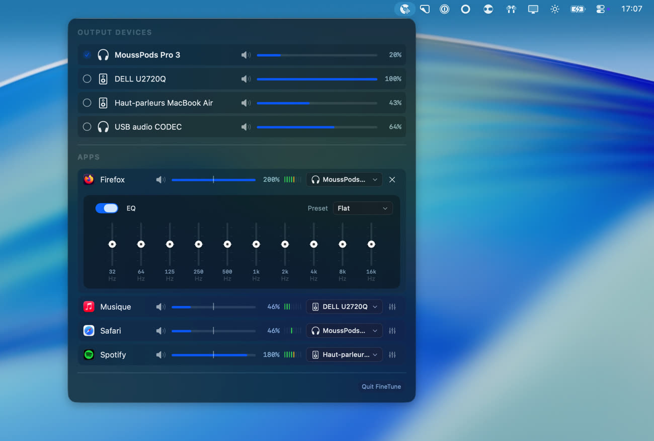Click Quit FineTune
This screenshot has width=654, height=441.
tap(381, 387)
